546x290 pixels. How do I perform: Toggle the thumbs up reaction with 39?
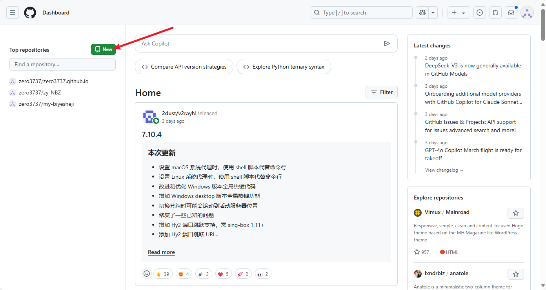[x=163, y=274]
